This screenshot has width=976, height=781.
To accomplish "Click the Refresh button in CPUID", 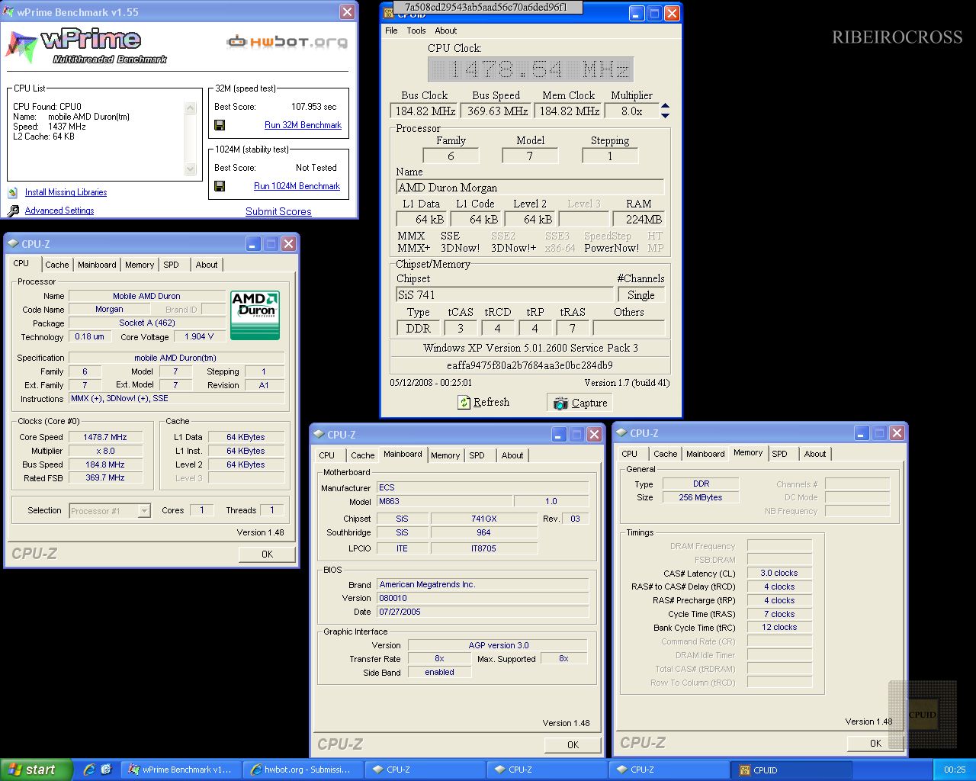I will [x=483, y=402].
